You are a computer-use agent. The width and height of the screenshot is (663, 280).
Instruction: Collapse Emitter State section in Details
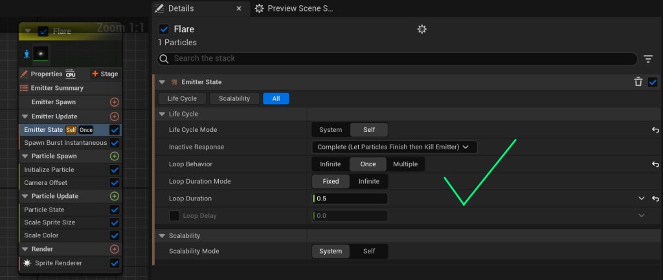[162, 82]
